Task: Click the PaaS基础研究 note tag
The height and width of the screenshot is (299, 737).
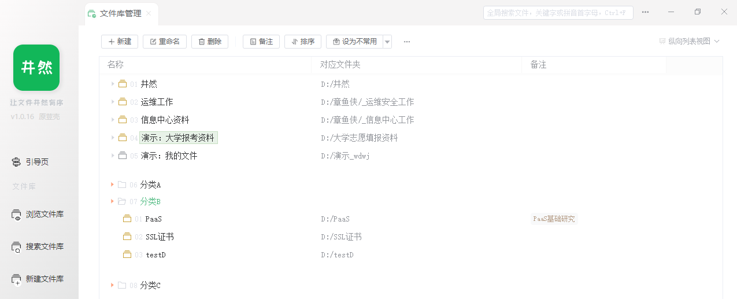Action: [x=554, y=219]
